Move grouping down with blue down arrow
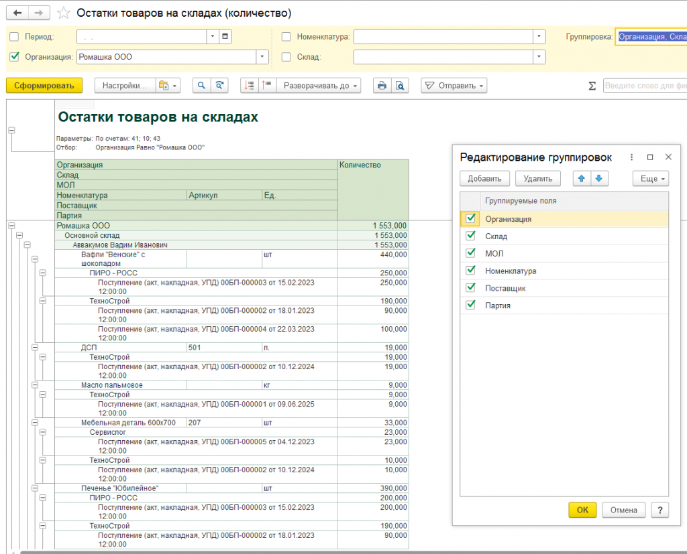The width and height of the screenshot is (687, 554). (599, 178)
